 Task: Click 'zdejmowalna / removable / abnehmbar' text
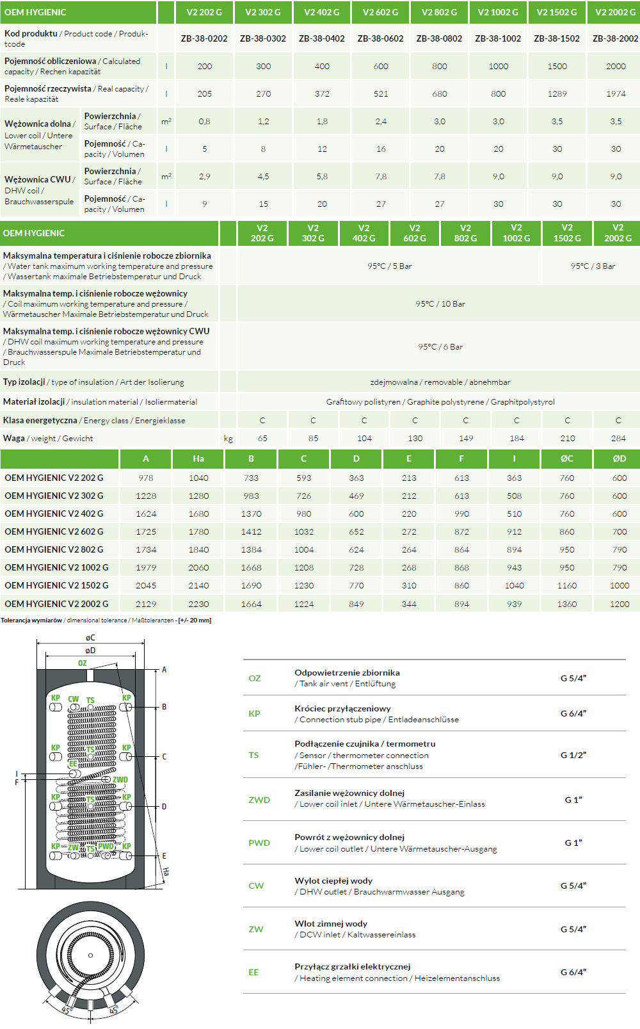[x=440, y=382]
